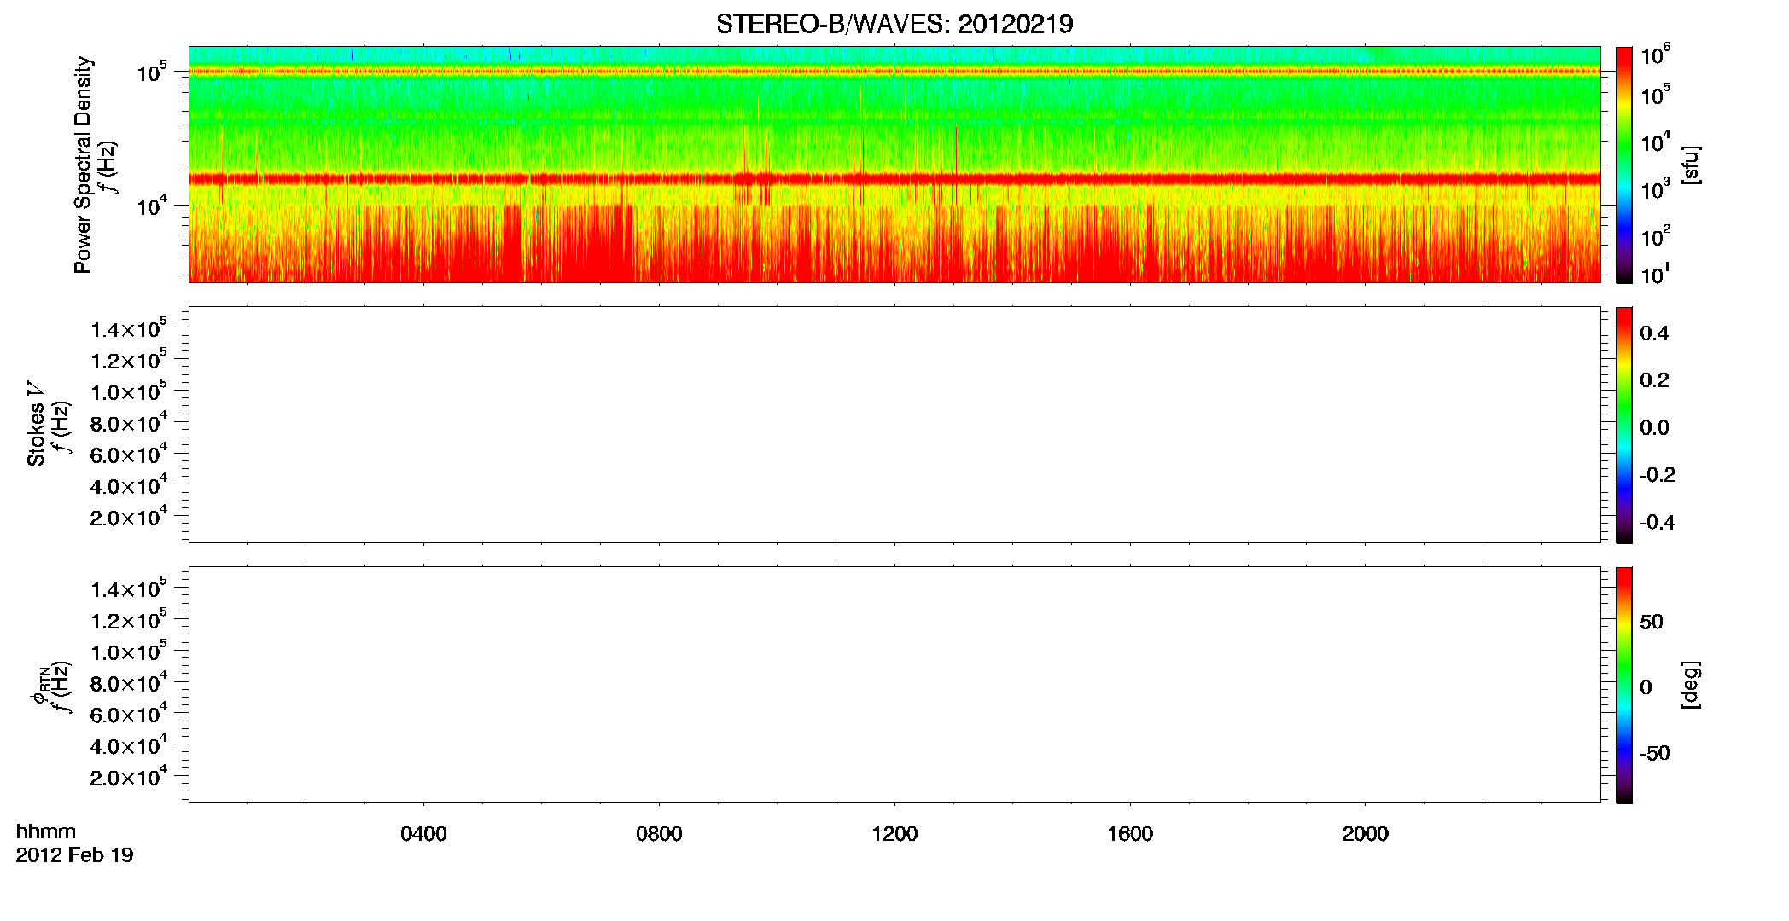Viewport: 1789px width, 921px height.
Task: Click the empty Stokes V plot panel
Action: 894,425
